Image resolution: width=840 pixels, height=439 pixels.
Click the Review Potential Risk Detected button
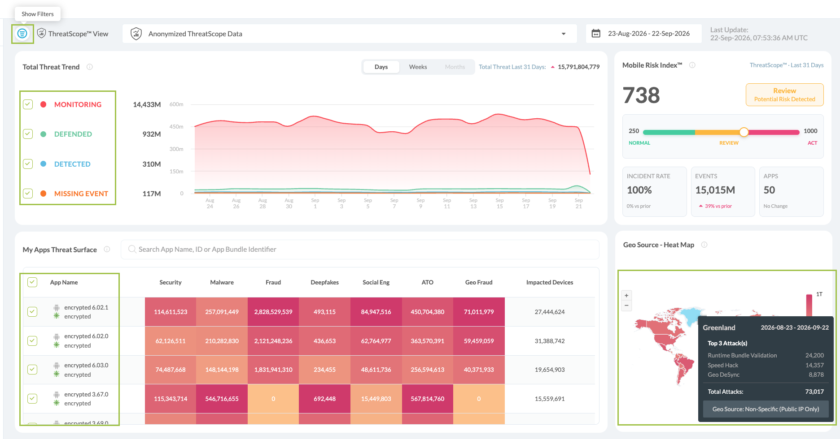pyautogui.click(x=784, y=95)
